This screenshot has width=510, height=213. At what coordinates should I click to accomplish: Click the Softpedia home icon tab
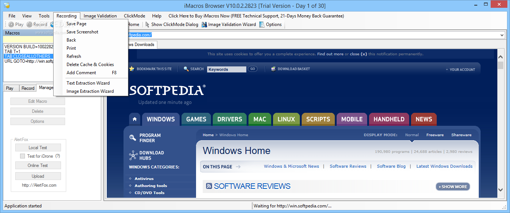pyautogui.click(x=135, y=119)
